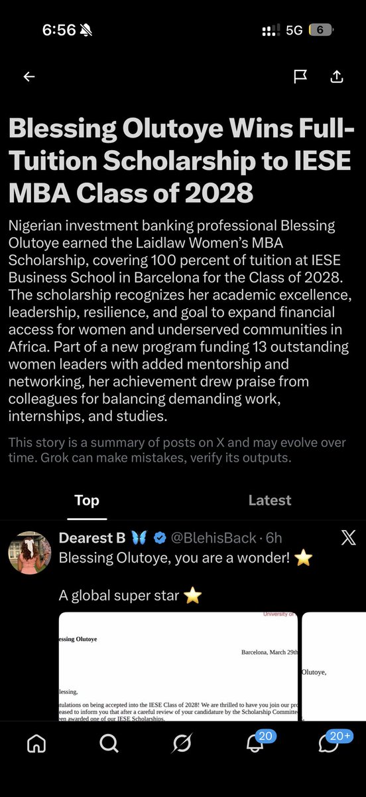Open the Grok icon in bottom bar
Viewport: 366px width, 797px height.
[182, 744]
